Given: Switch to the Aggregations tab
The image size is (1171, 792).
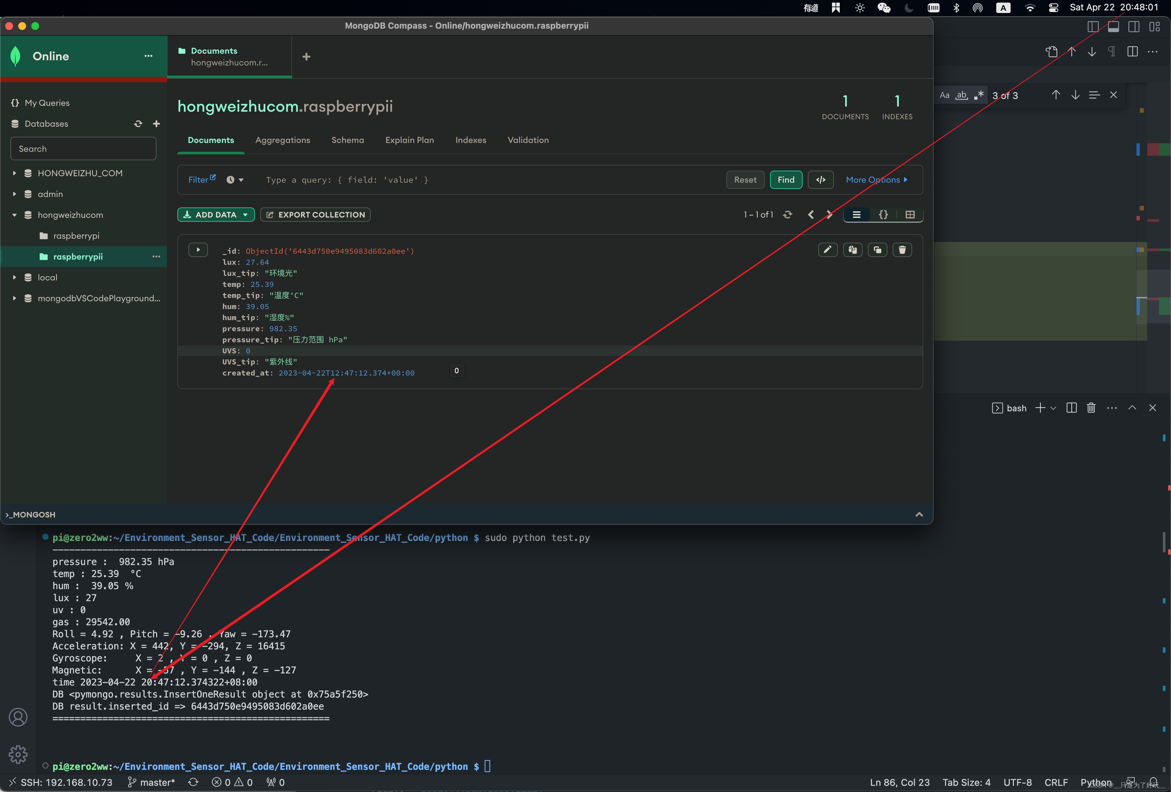Looking at the screenshot, I should [x=283, y=140].
